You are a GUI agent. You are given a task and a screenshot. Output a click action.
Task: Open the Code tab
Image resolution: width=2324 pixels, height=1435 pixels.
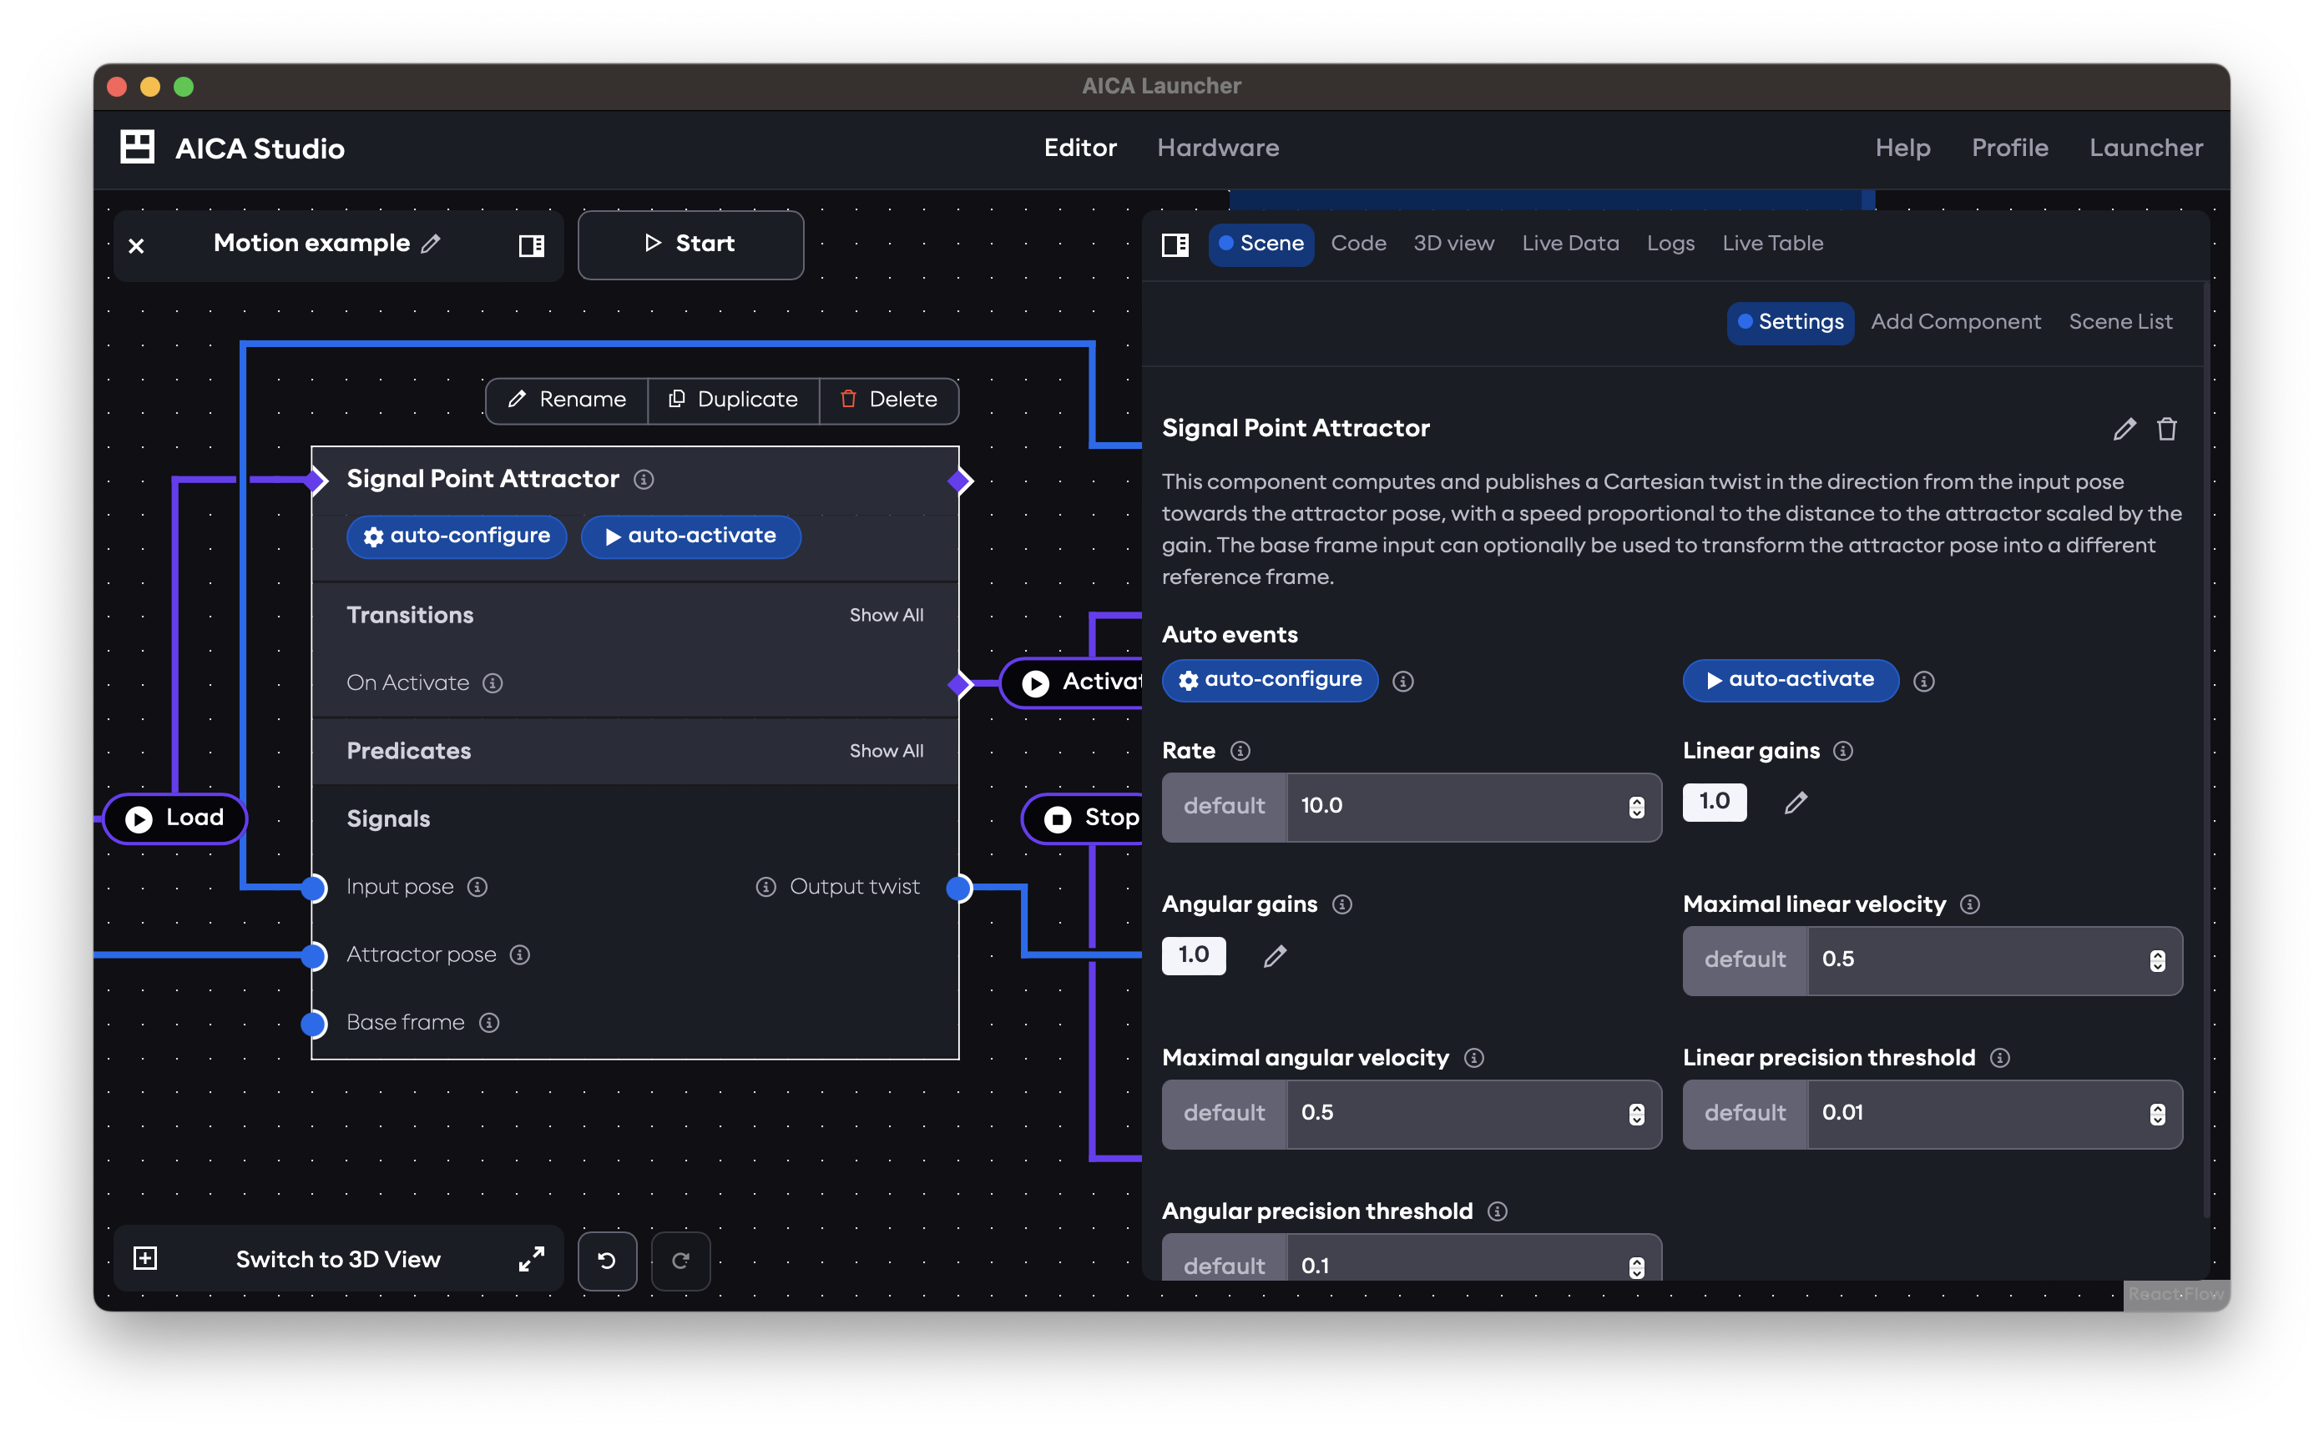tap(1358, 243)
